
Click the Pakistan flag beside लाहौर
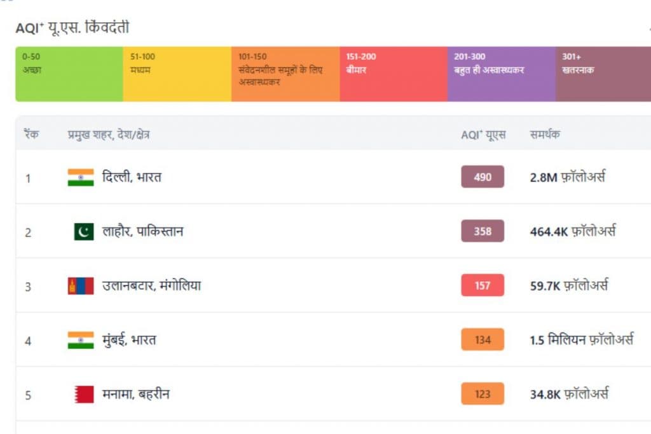83,232
